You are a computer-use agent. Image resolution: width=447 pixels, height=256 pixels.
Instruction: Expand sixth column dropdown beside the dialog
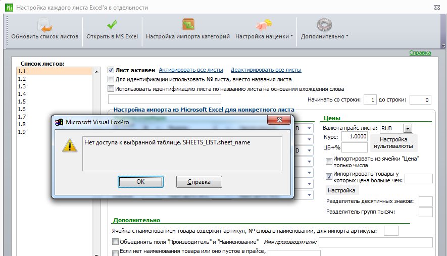coord(309,184)
